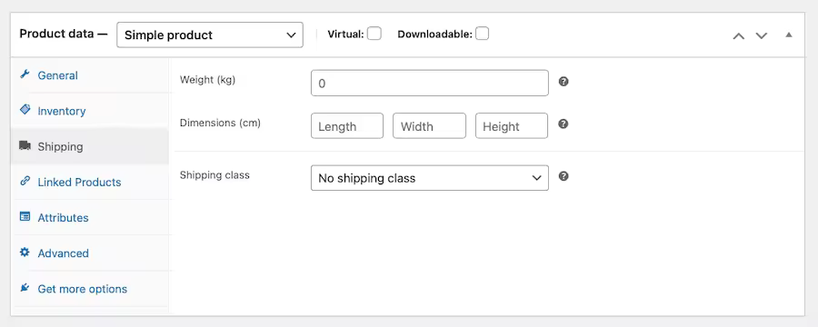Enable the Virtual checkbox
Viewport: 818px width, 327px height.
pyautogui.click(x=374, y=34)
